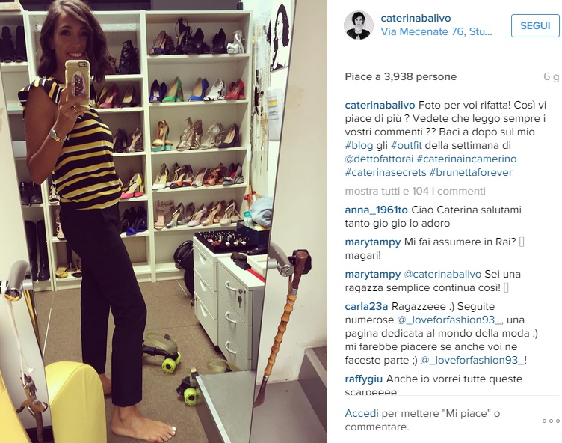Image resolution: width=562 pixels, height=443 pixels.
Task: Click the caterinabalivo profile avatar
Action: pos(359,25)
